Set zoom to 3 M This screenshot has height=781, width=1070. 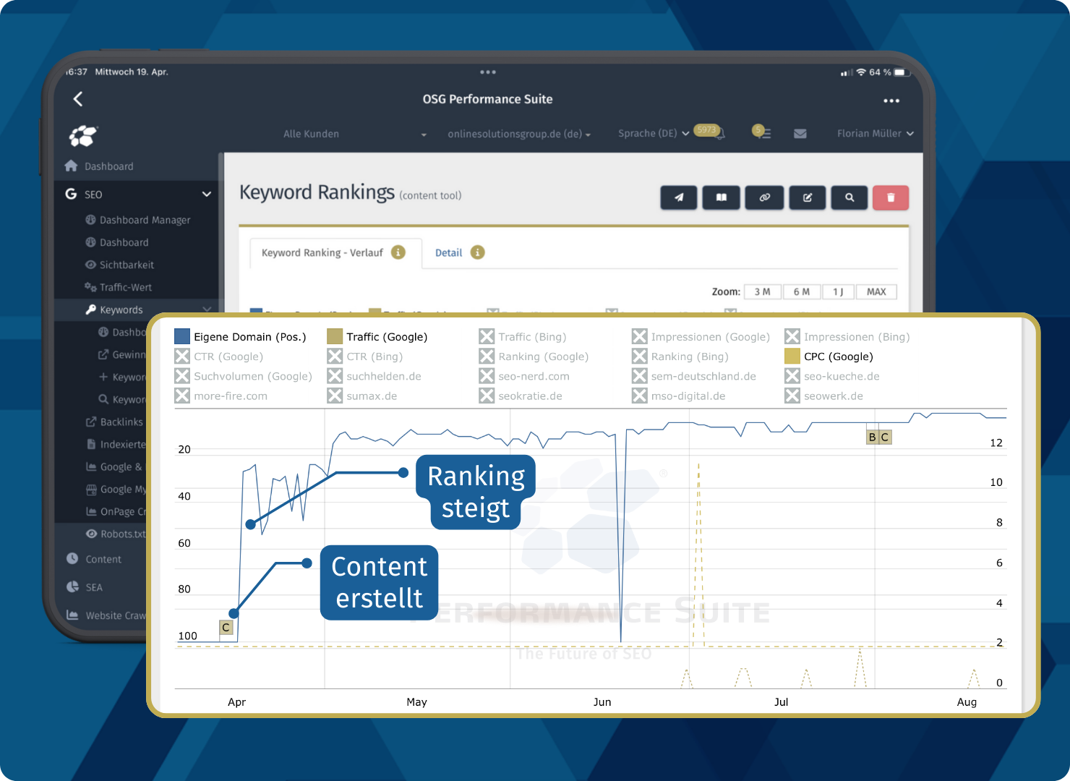point(762,291)
